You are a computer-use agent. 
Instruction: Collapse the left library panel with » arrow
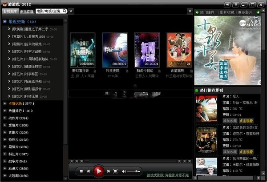[x=71, y=11]
